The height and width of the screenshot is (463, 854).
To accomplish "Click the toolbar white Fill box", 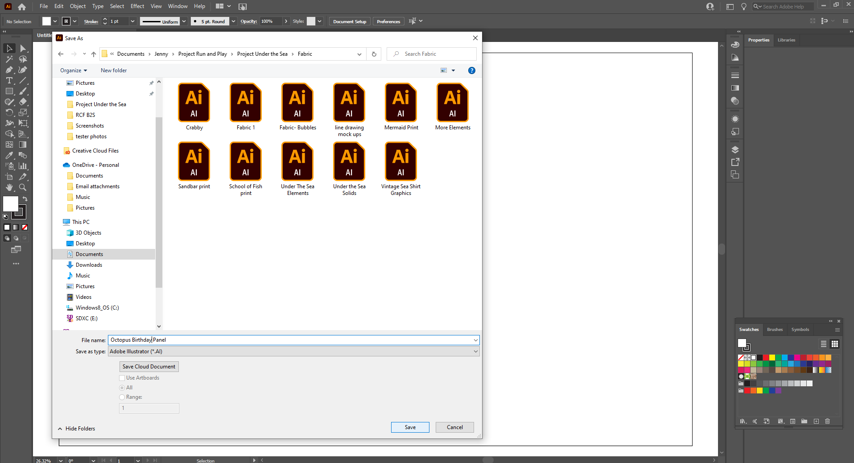I will [x=10, y=204].
